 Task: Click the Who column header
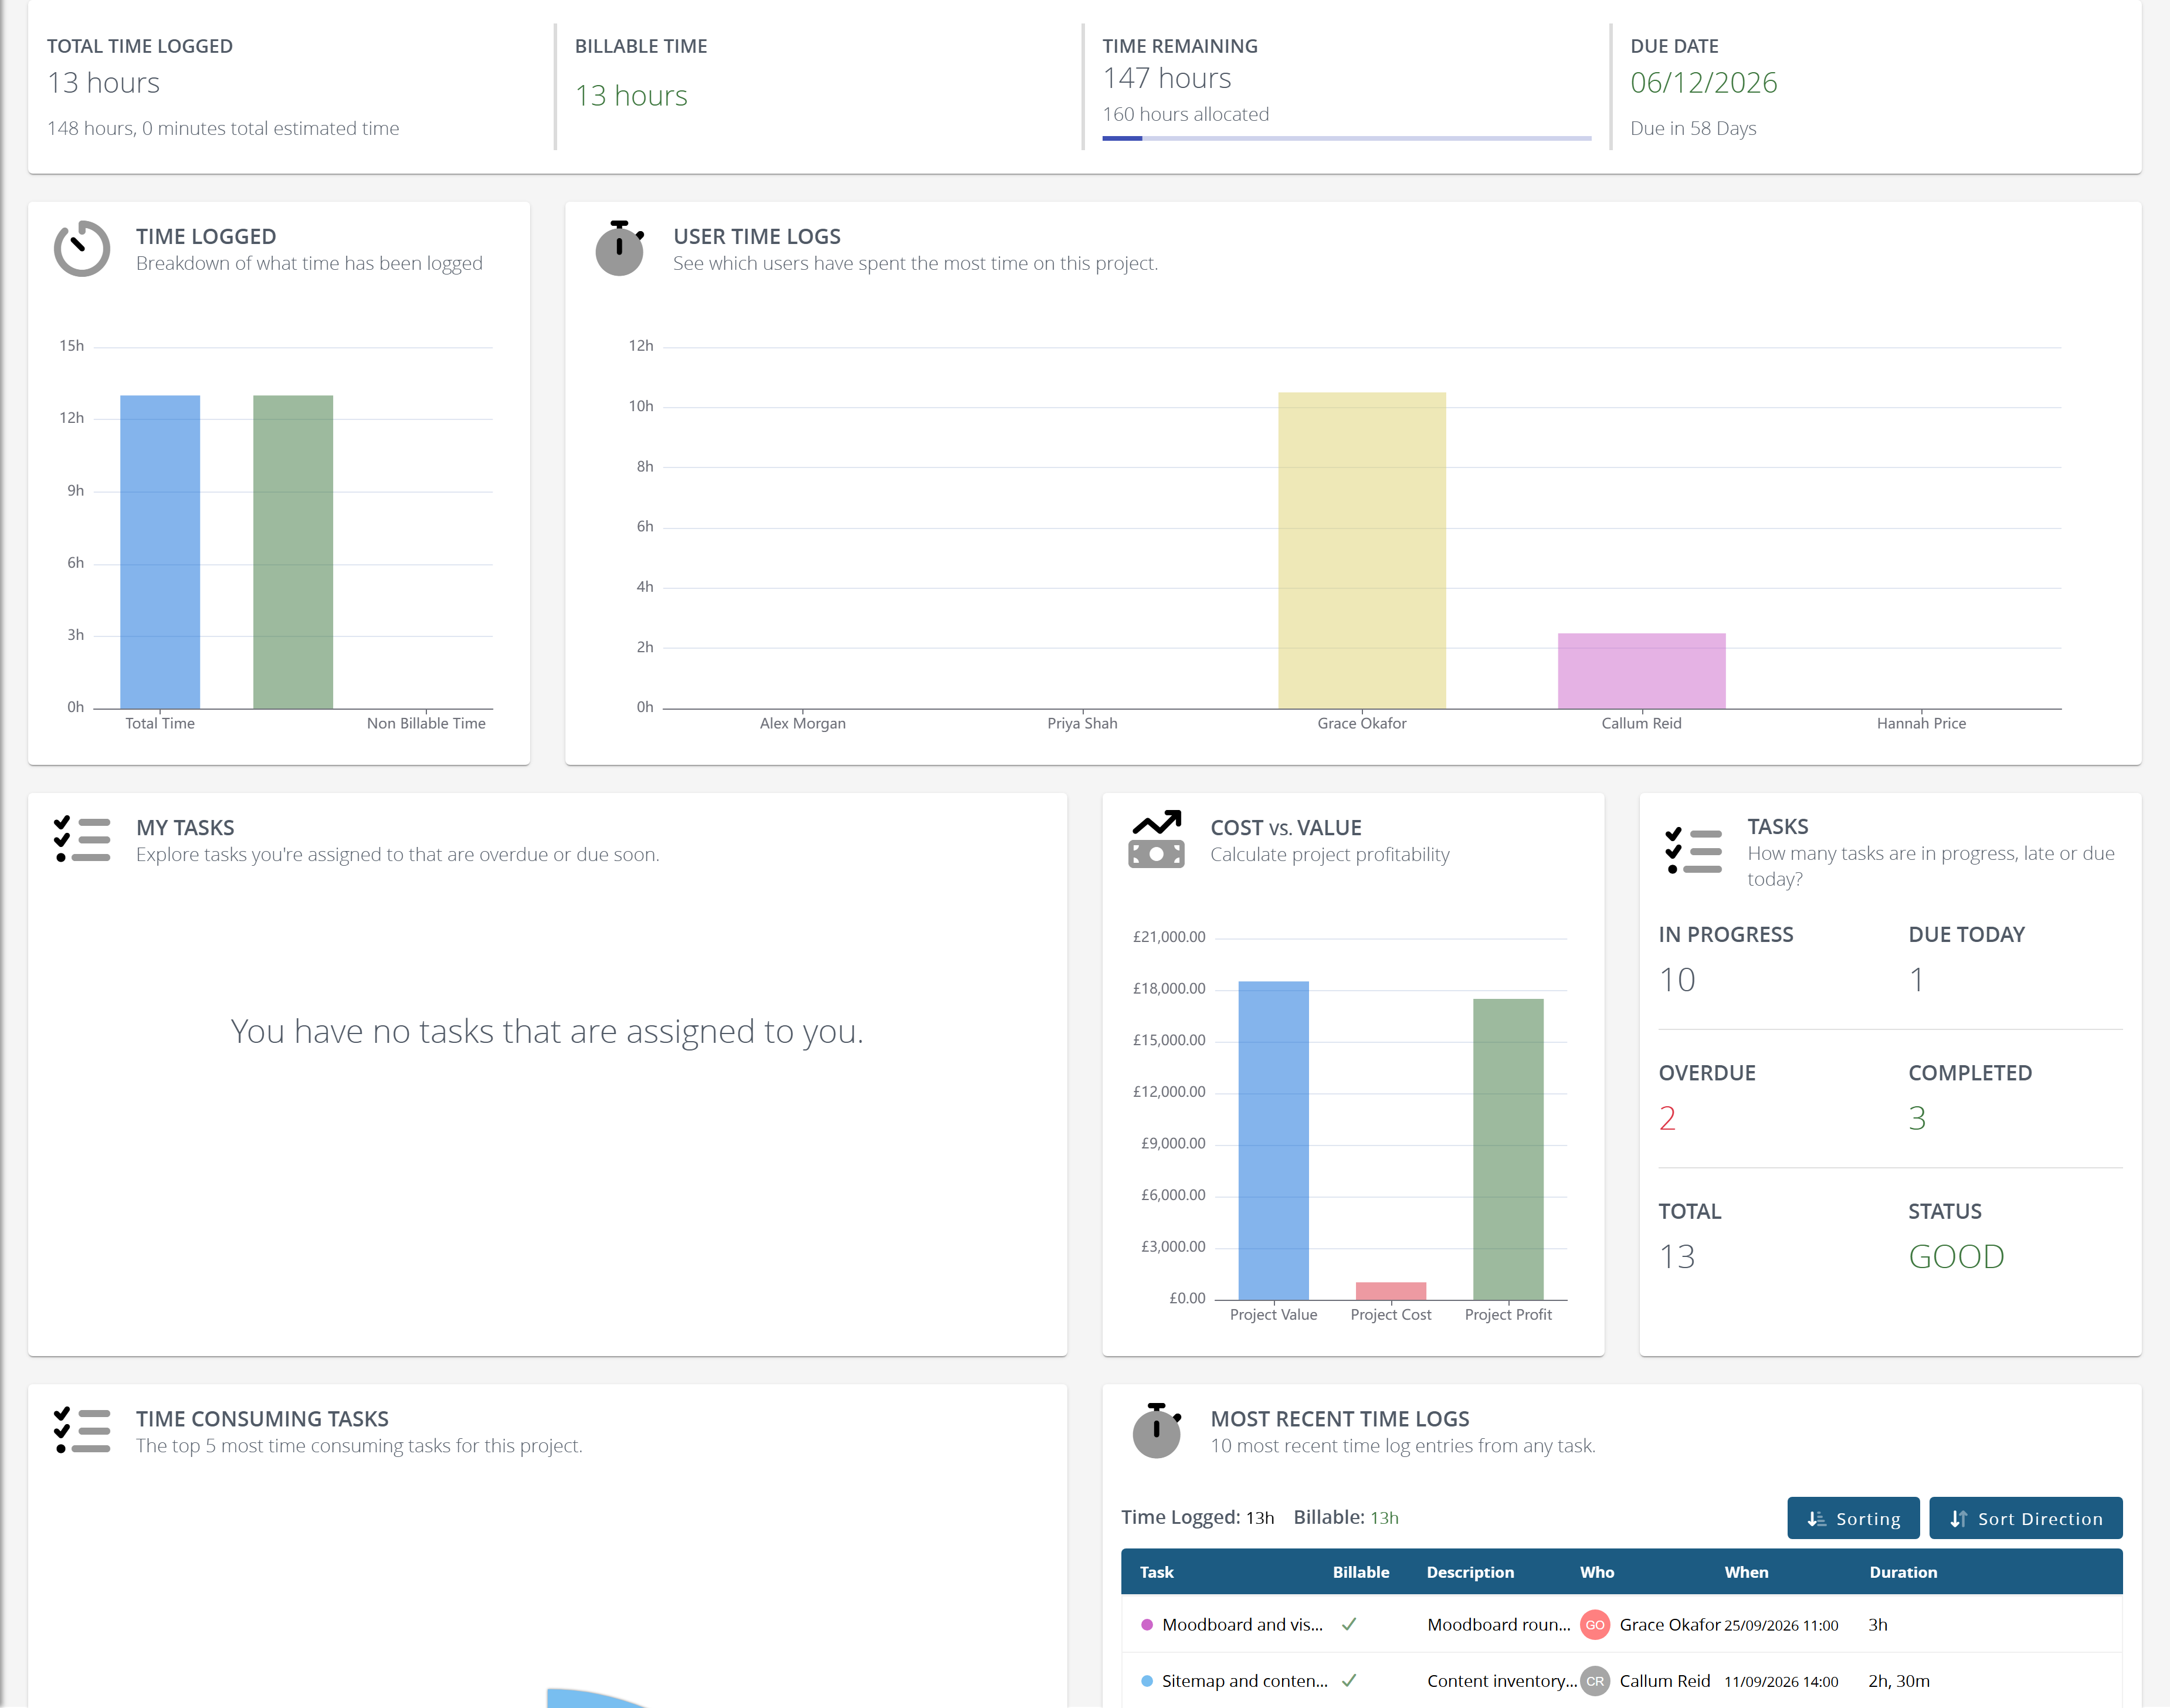pyautogui.click(x=1597, y=1572)
